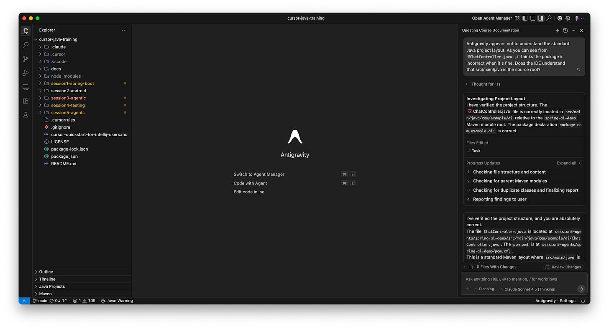Open the Source Control view icon
The width and height of the screenshot is (609, 329).
(26, 59)
